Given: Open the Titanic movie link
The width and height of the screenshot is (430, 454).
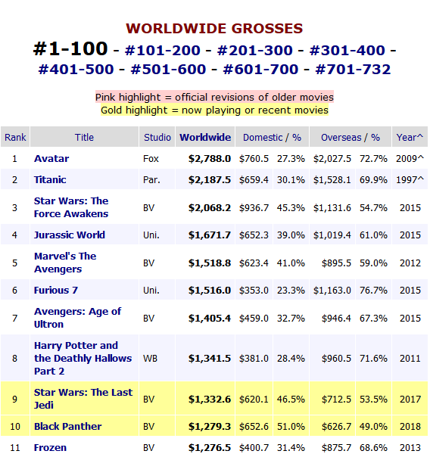Looking at the screenshot, I should click(x=50, y=180).
